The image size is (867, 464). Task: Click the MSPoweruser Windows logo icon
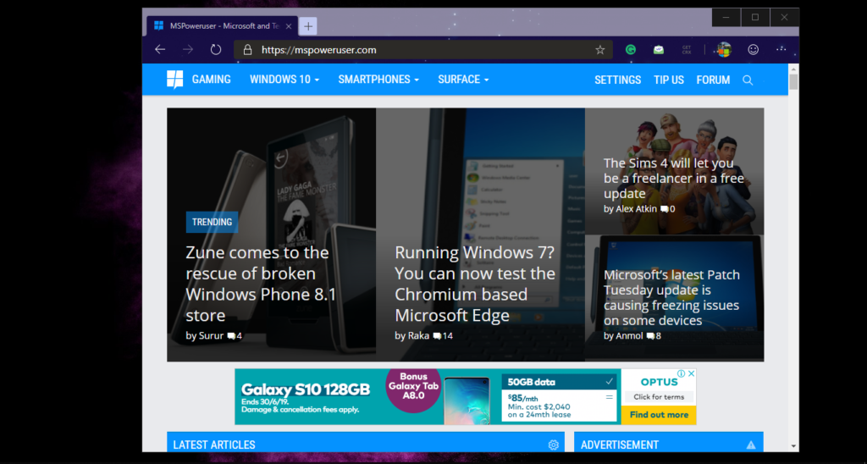[175, 80]
